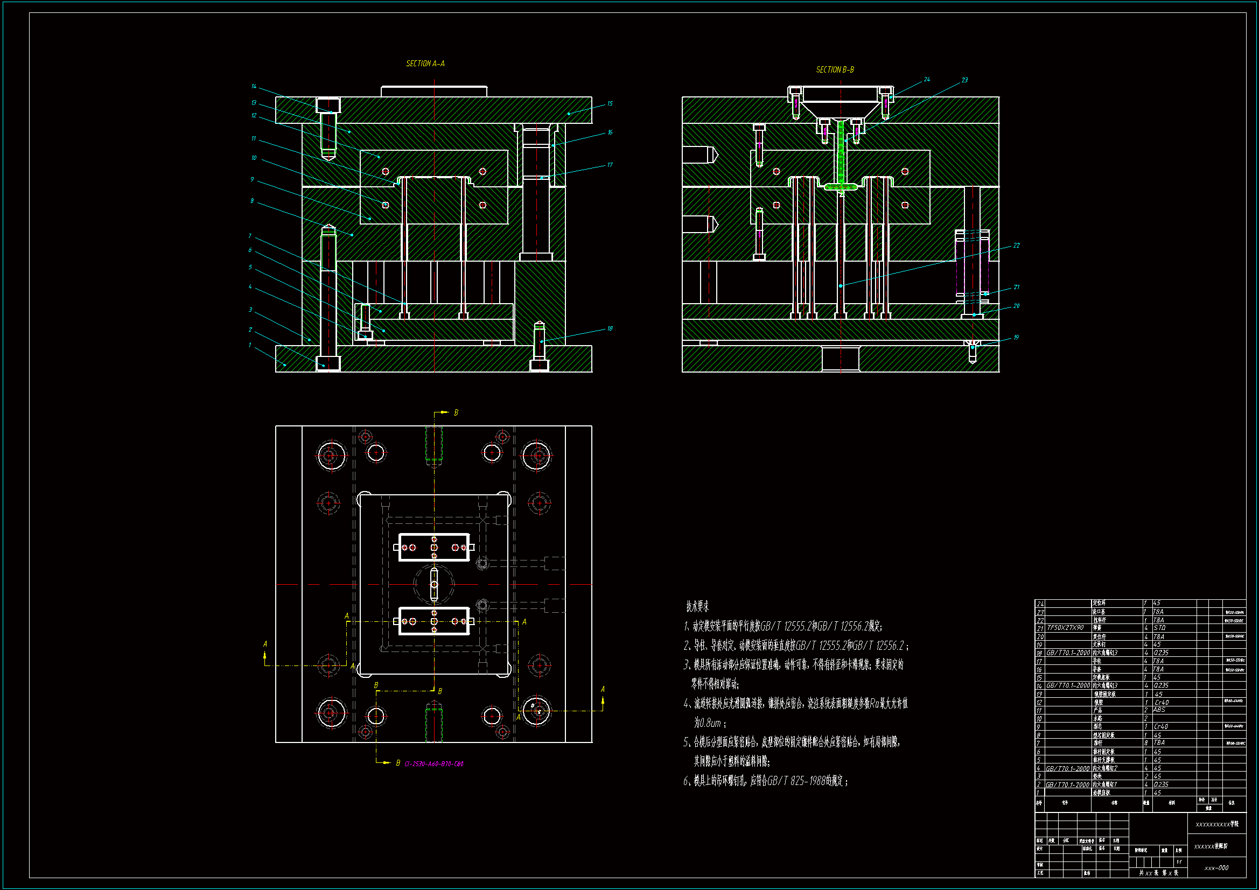Screen dimensions: 1259x890
Task: Click the SECTION A-A title text
Action: pos(425,64)
